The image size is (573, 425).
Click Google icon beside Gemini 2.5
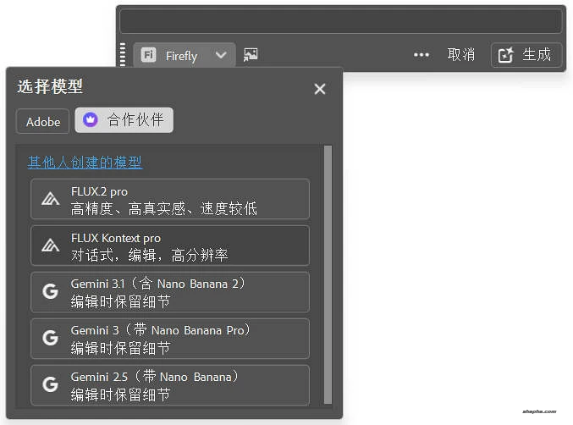(x=50, y=384)
